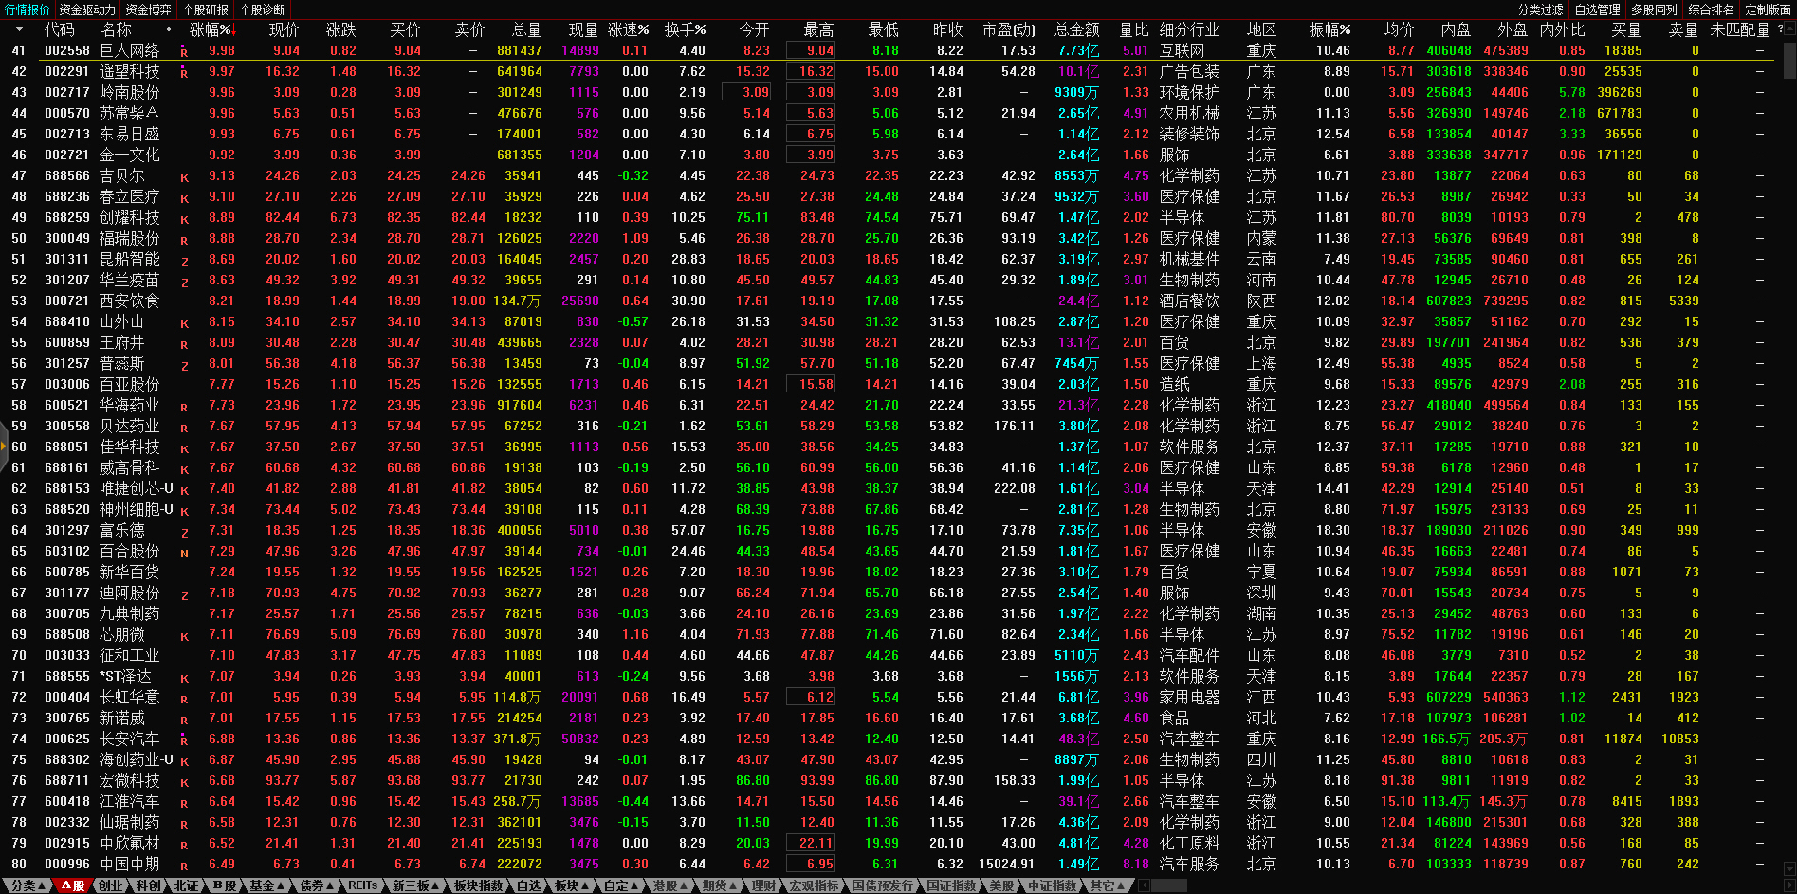This screenshot has height=894, width=1797.
Task: Click the left-edge panel expand handle
Action: [4, 447]
